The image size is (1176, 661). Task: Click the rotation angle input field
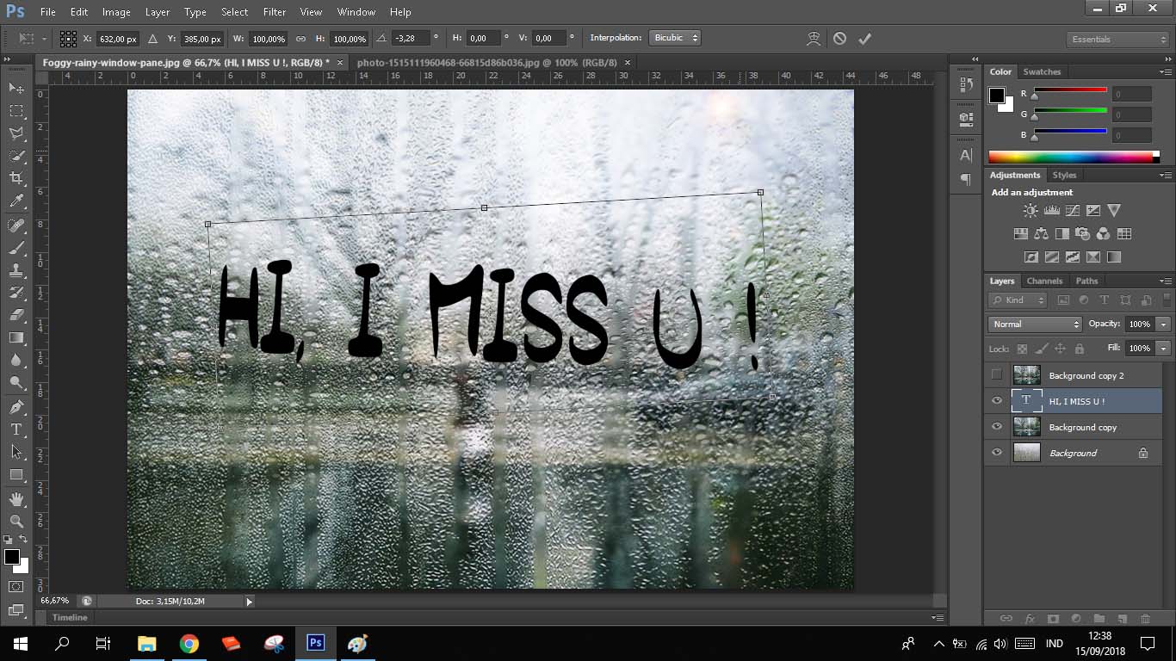[411, 39]
